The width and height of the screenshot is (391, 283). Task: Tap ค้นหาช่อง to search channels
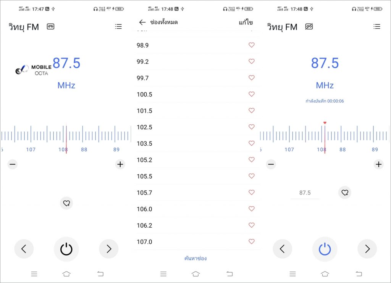(195, 258)
